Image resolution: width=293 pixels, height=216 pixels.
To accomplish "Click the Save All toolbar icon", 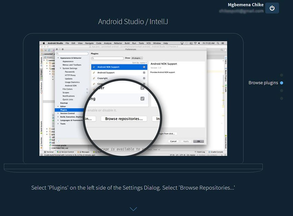I will tap(46, 50).
